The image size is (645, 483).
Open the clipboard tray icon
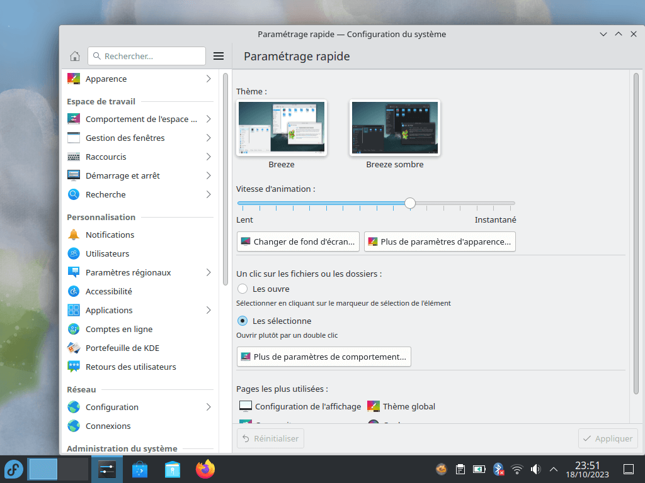click(460, 469)
